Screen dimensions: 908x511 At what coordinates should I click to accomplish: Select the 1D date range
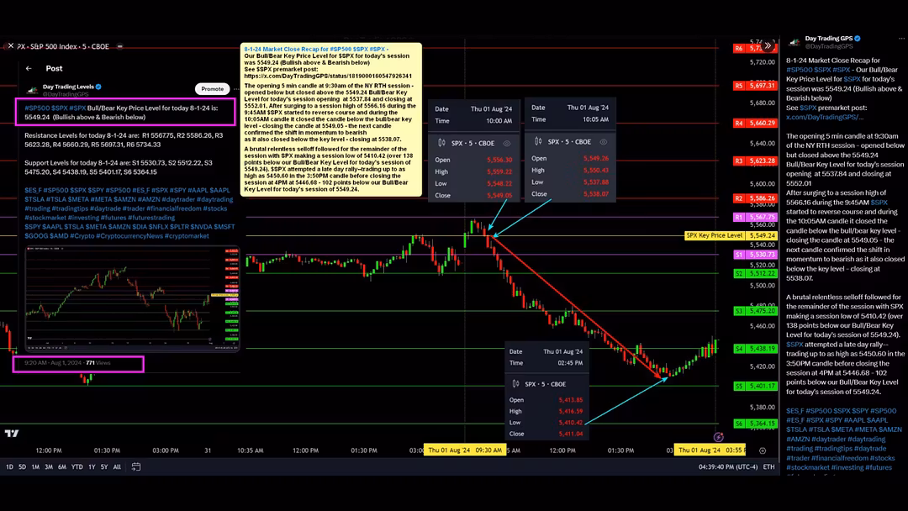click(9, 466)
